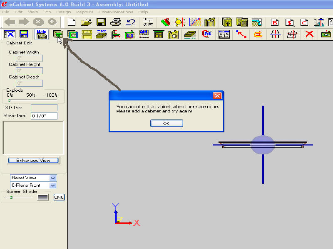Click OK in the warning dialog

(166, 123)
